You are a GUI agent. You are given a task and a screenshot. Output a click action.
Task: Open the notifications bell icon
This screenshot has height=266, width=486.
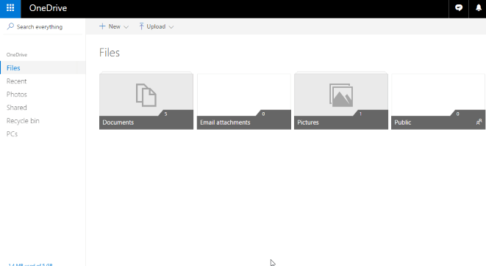(x=479, y=8)
